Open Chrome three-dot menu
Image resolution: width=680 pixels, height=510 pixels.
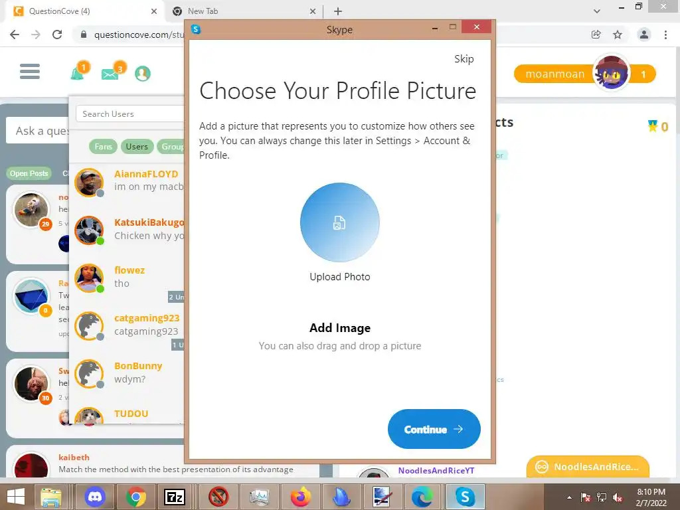pyautogui.click(x=665, y=35)
